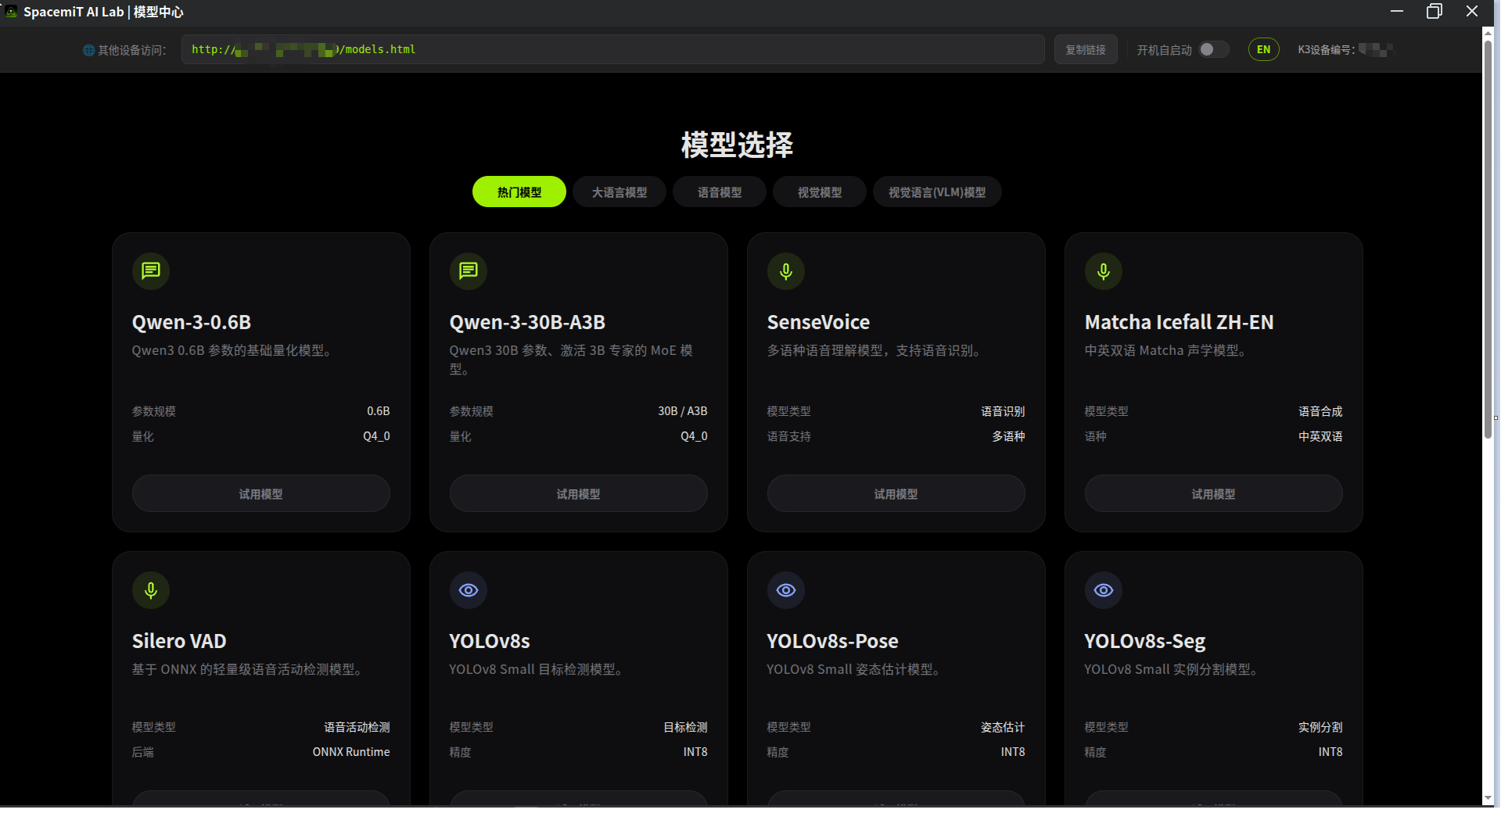
Task: Click 试用模型 on the SenseVoice card
Action: click(x=896, y=494)
